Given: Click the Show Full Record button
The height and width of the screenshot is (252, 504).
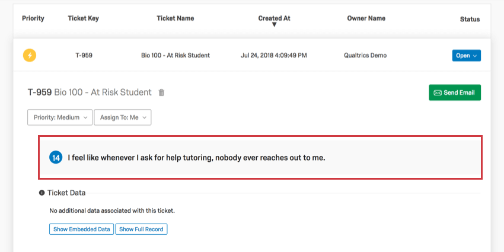Looking at the screenshot, I should 142,229.
